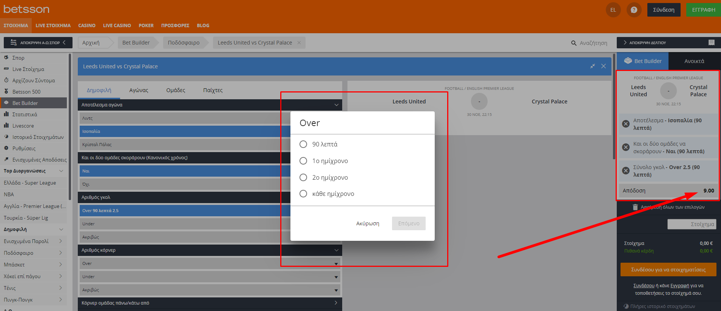721x311 pixels.
Task: Click the EL language selector
Action: tap(613, 10)
